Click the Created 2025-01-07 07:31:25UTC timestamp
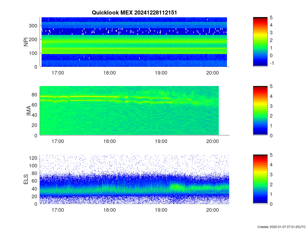Viewport: 306px width, 229px height. [281, 227]
